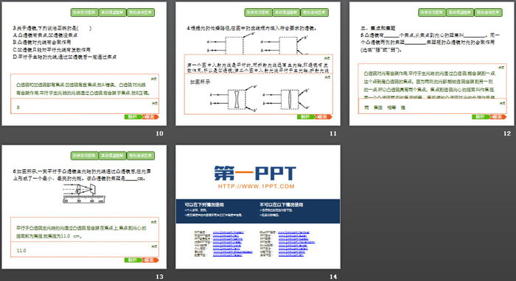Click 11.0 answer on slide 13
The height and width of the screenshot is (281, 516).
coord(21,250)
